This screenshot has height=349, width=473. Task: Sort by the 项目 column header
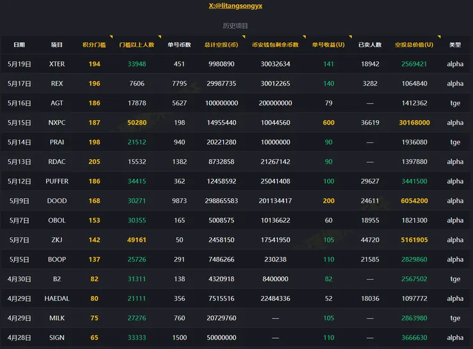57,45
